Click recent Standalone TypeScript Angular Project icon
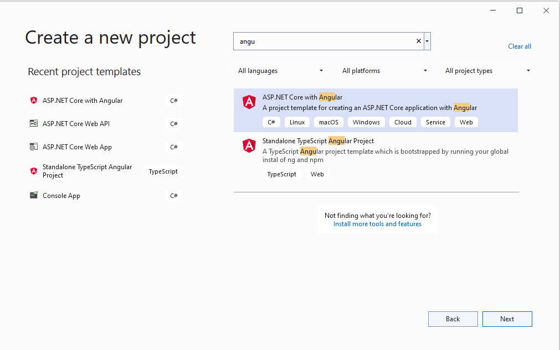The image size is (560, 350). pos(34,171)
